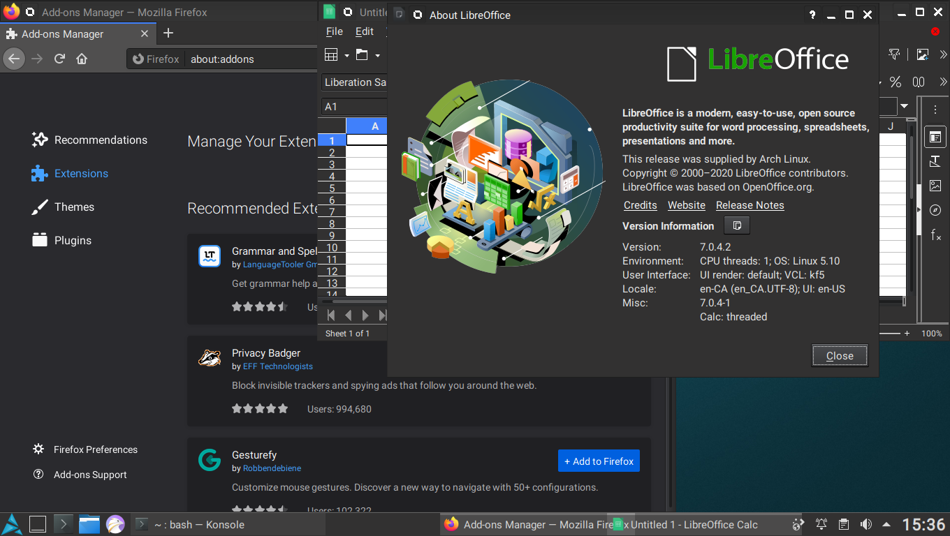Screen dimensions: 950x536
Task: Go back in Firefox
Action: coord(13,59)
